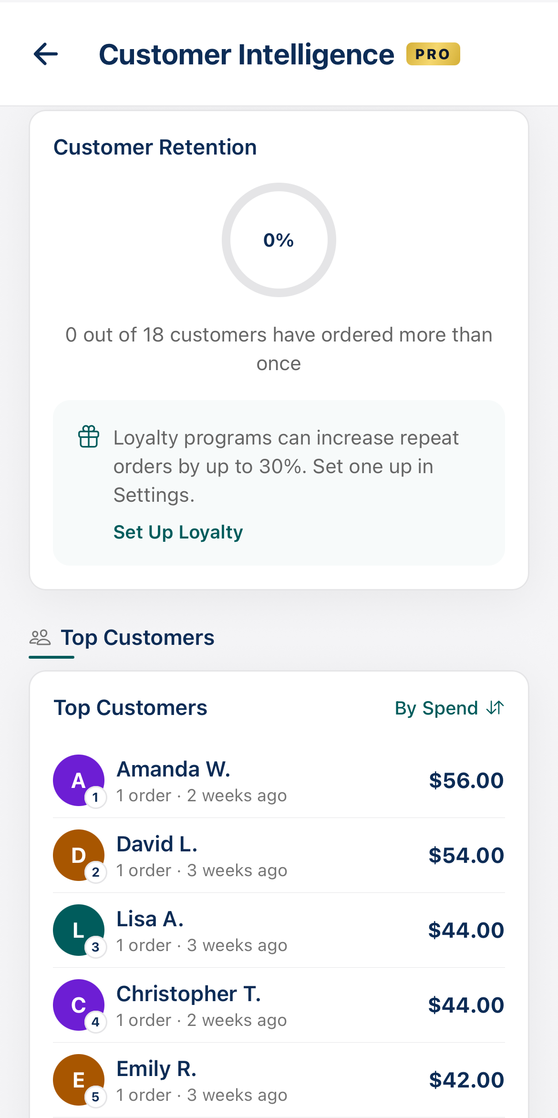Click the 0% retention progress ring
The width and height of the screenshot is (558, 1118).
(279, 240)
